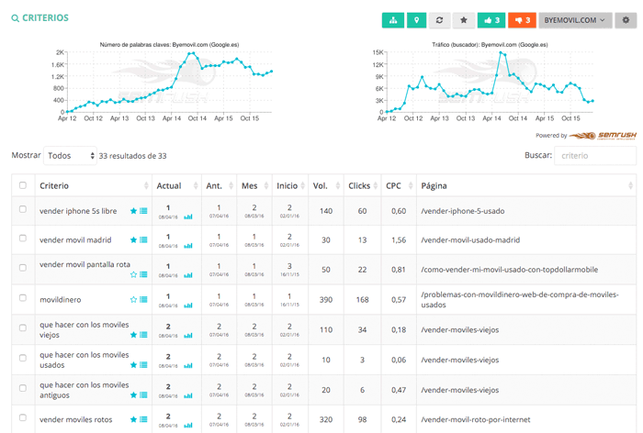Check the box for vender movil madrid
Viewport: 643px width, 433px height.
coord(23,239)
